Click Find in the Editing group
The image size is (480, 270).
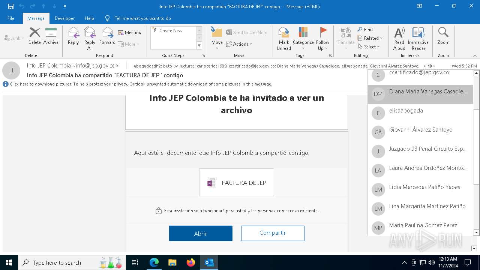tap(365, 30)
